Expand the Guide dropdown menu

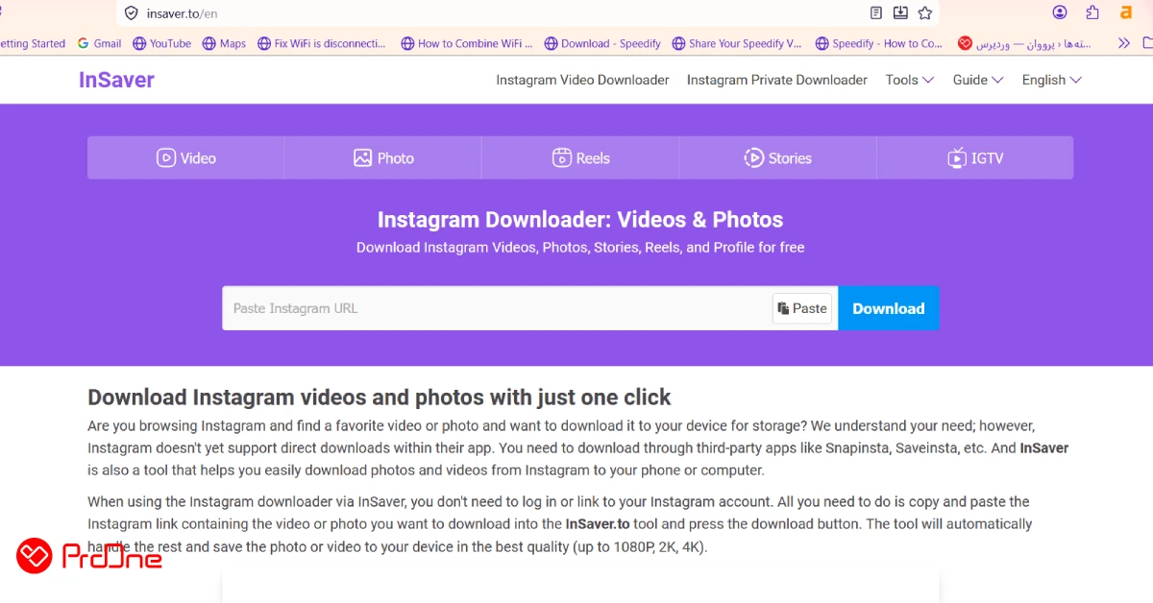coord(978,80)
